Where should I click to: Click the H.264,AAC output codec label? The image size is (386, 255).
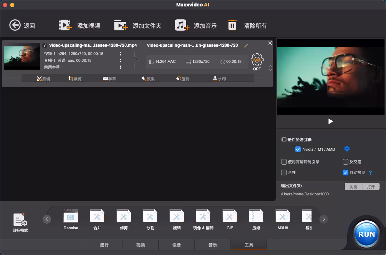tap(163, 61)
